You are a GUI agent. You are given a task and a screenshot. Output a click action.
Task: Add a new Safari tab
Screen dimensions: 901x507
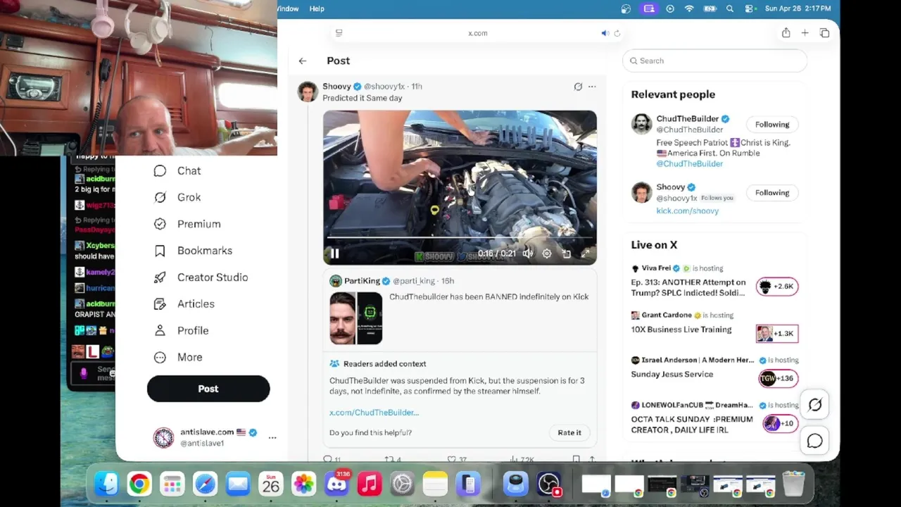(805, 33)
